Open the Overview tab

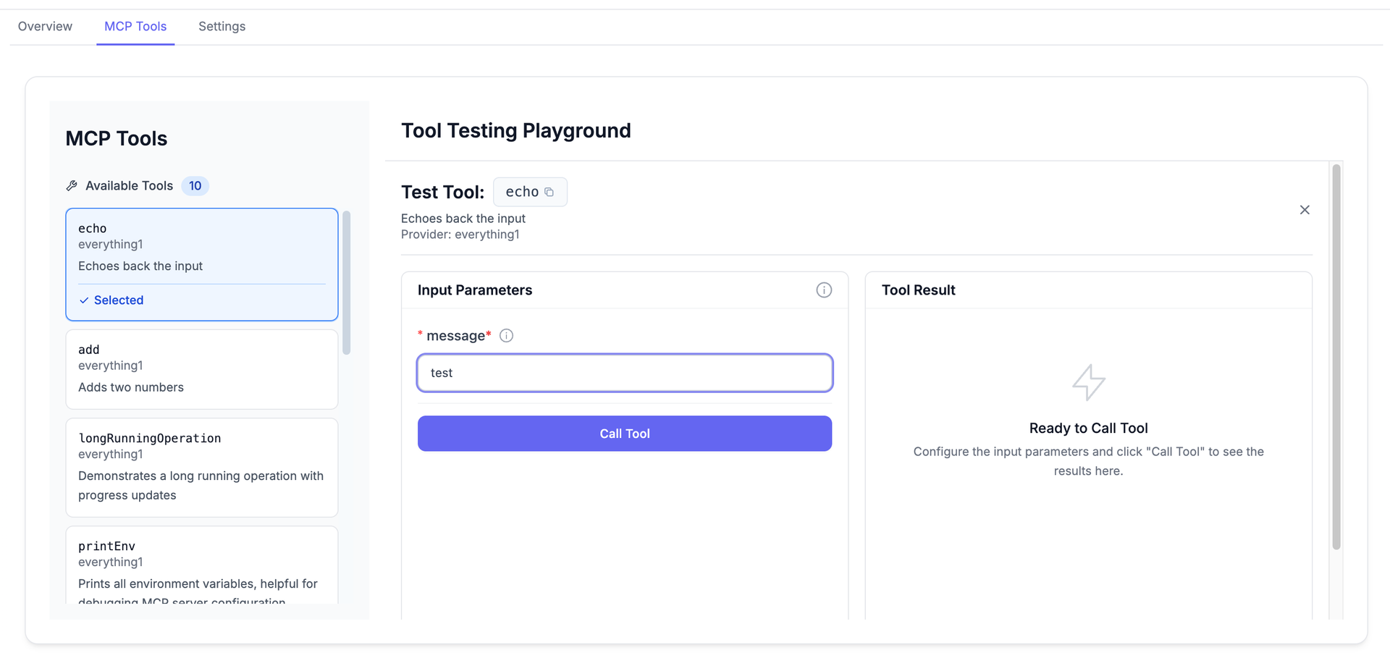pyautogui.click(x=45, y=27)
